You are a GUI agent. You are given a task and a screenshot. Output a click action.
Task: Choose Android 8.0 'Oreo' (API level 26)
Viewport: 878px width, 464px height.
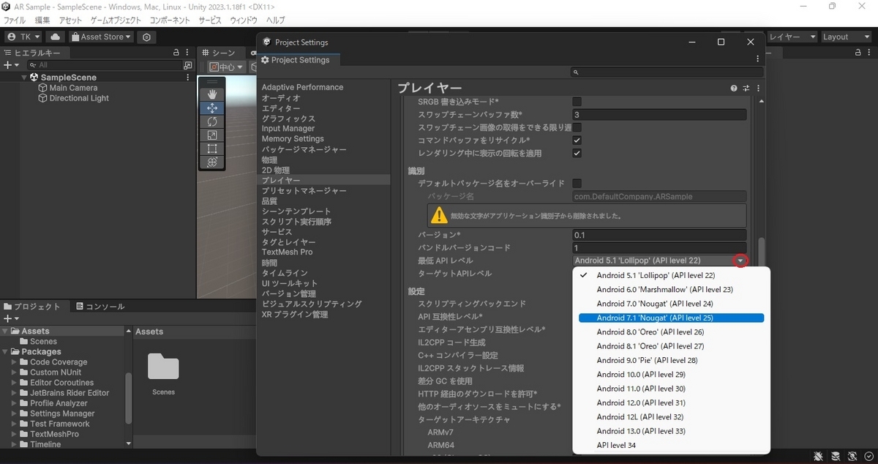(x=671, y=332)
